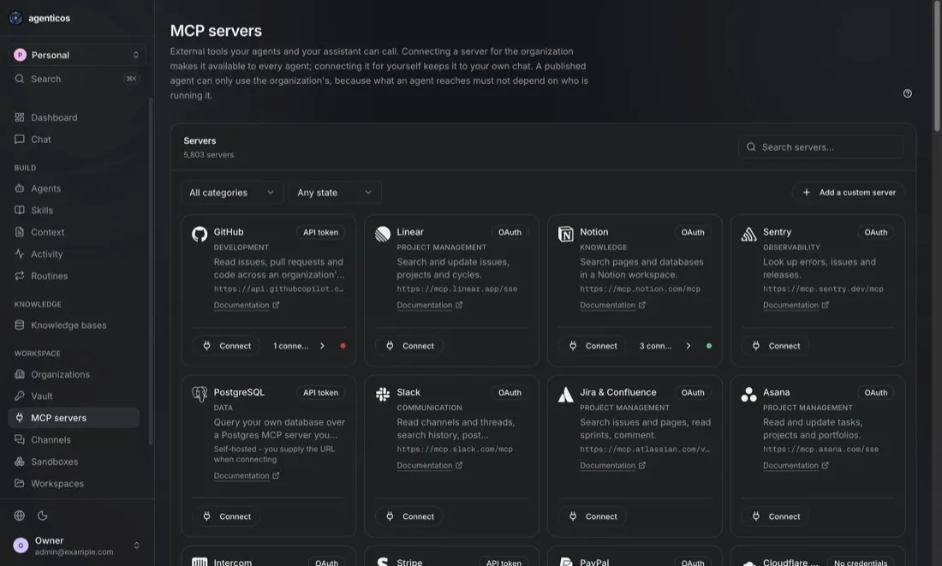The height and width of the screenshot is (566, 942).
Task: Open Linear Documentation link
Action: 430,305
